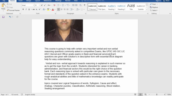Toggle align left
This screenshot has width=172, height=96.
click(x=59, y=9)
